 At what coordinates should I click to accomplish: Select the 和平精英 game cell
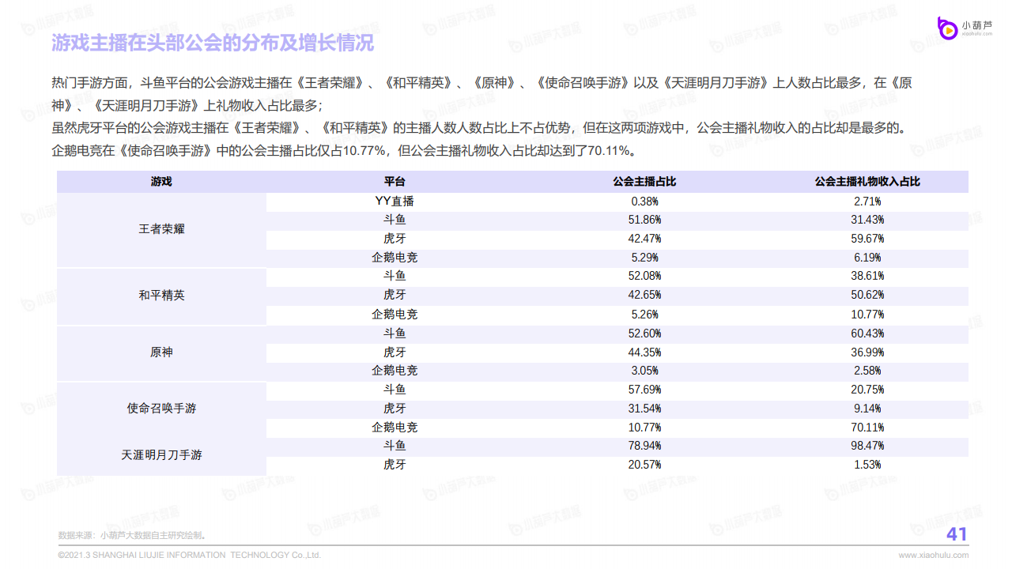(161, 296)
